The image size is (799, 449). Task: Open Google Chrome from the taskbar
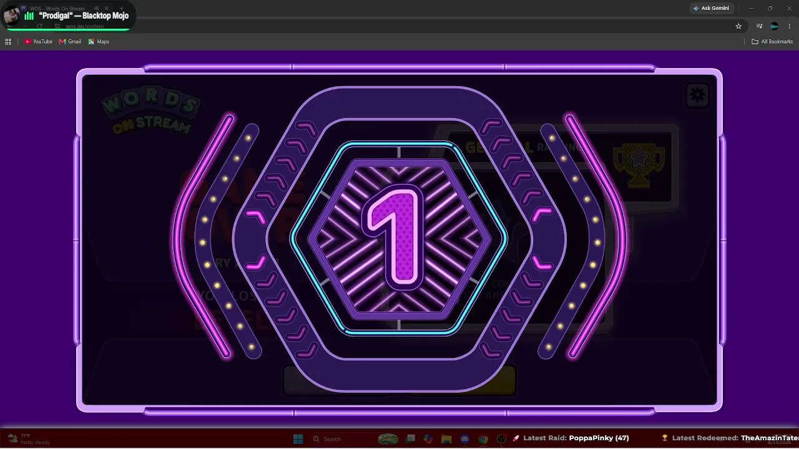(483, 439)
